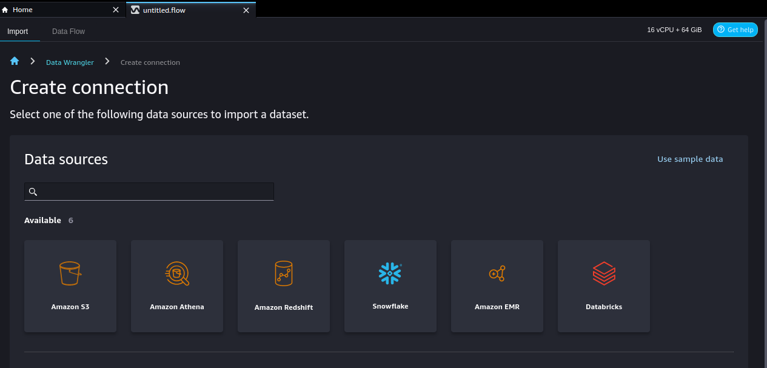Close the Home tab
Viewport: 767px width, 368px height.
(116, 10)
